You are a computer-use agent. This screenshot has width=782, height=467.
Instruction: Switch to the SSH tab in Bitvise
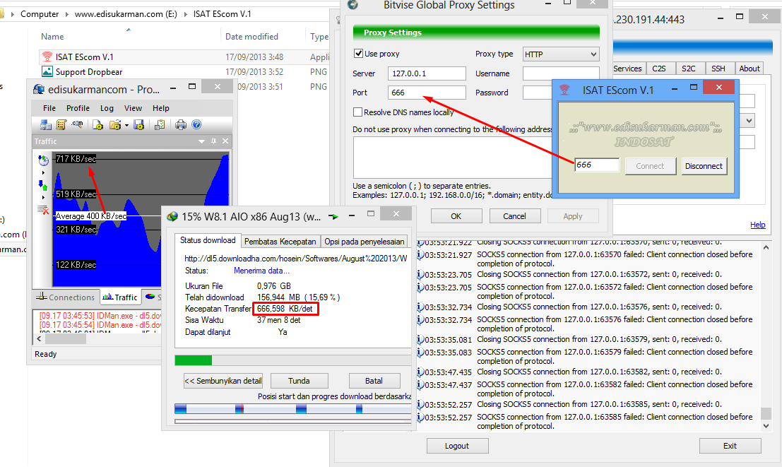point(718,69)
